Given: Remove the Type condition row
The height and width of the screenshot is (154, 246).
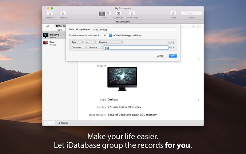Looking at the screenshot, I should coord(170,42).
